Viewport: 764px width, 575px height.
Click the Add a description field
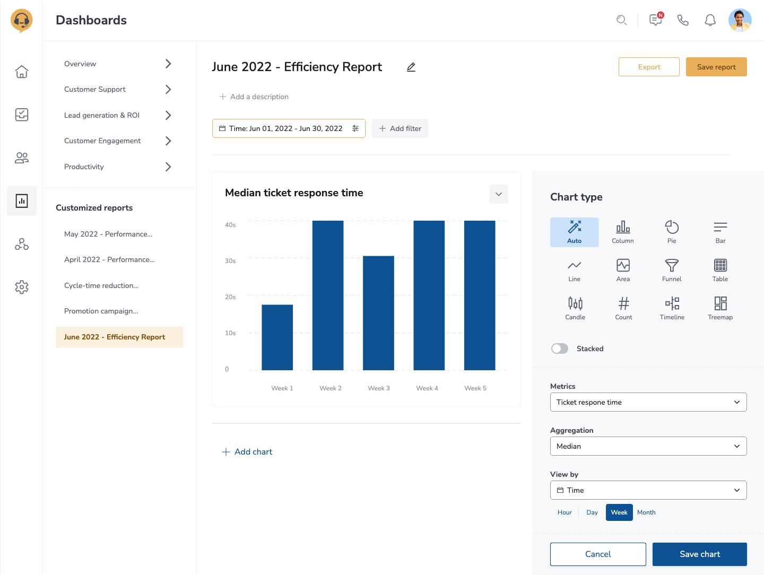255,97
